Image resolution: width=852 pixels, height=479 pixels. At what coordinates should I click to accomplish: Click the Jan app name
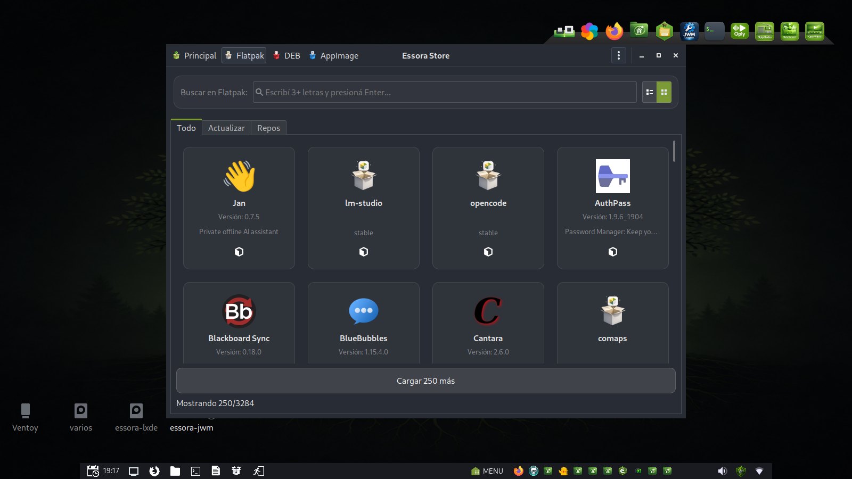(x=239, y=203)
